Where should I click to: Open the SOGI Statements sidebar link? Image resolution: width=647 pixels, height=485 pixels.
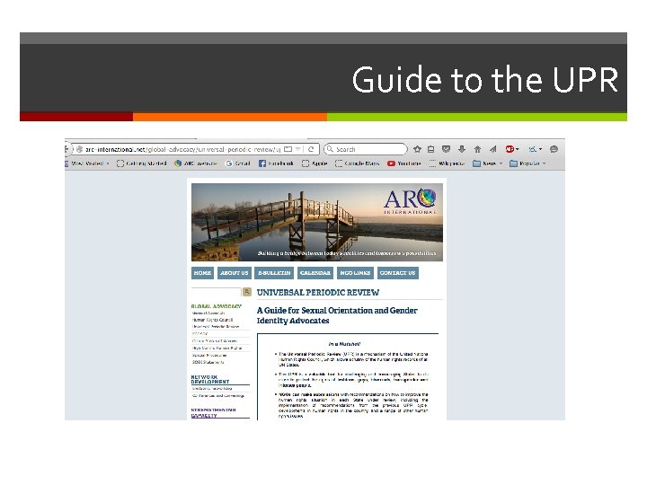click(x=208, y=362)
